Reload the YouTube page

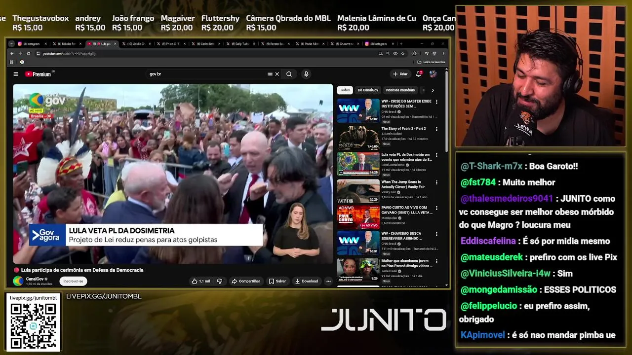coord(28,53)
